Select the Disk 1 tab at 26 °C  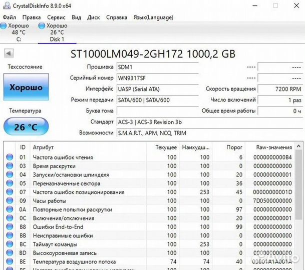57,32
